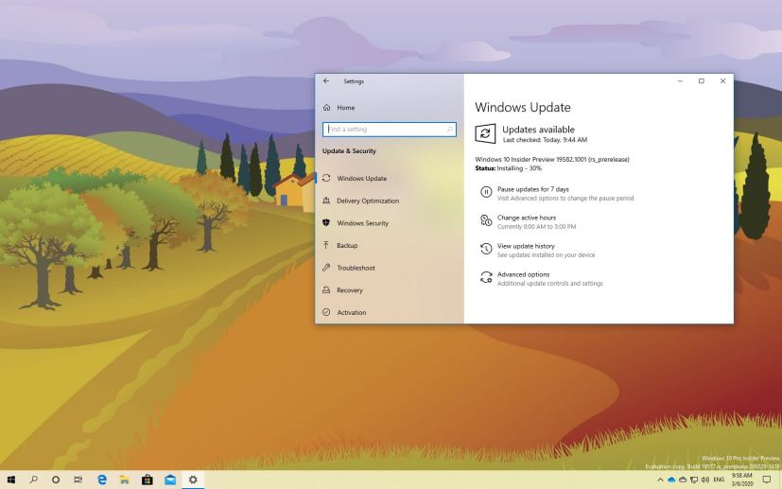782x489 pixels.
Task: Expand hidden system tray icons
Action: [x=660, y=480]
